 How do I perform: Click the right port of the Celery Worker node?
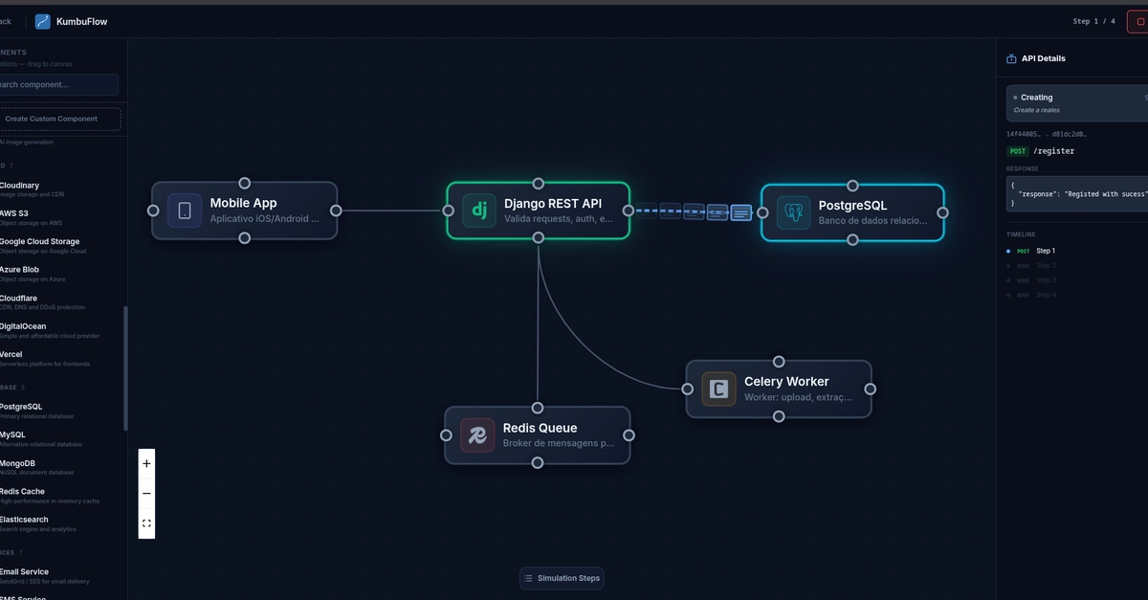[870, 389]
